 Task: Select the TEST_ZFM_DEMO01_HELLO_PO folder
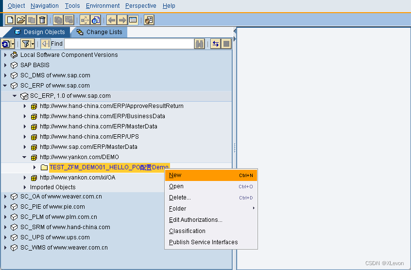pyautogui.click(x=109, y=167)
